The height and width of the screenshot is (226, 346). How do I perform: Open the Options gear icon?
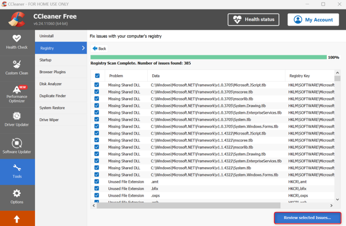(16, 193)
